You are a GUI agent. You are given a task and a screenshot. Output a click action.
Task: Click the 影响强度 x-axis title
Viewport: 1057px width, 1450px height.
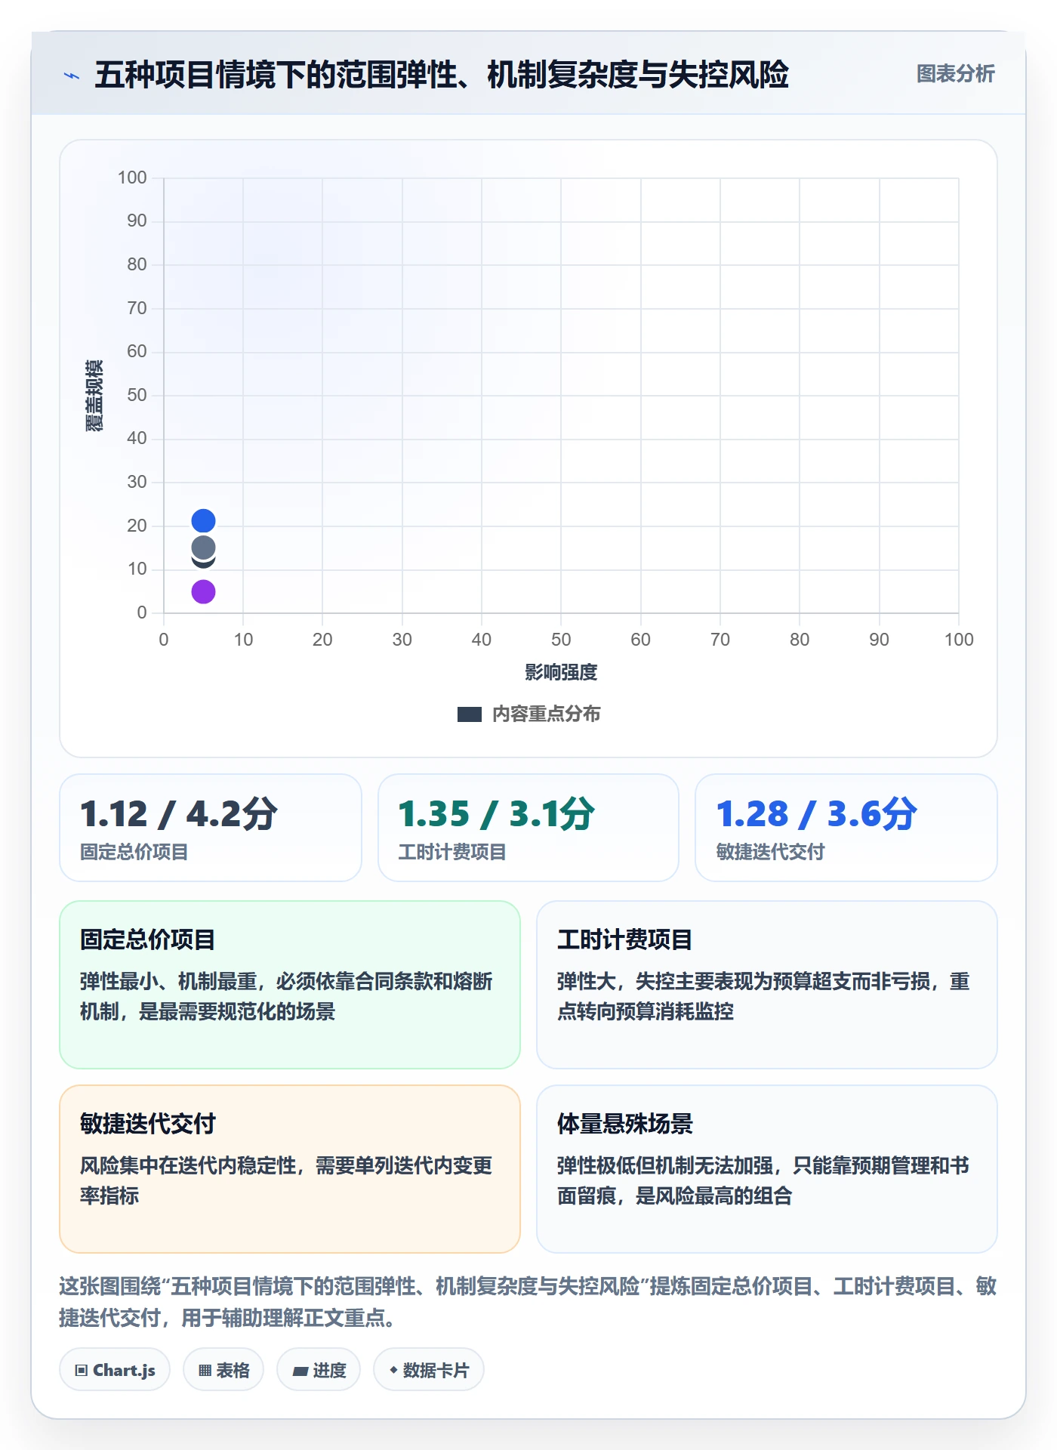pos(561,672)
